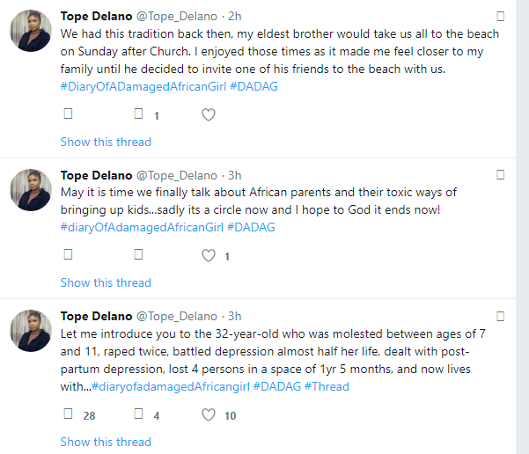Like the African parents tweet
The width and height of the screenshot is (529, 454).
[209, 256]
